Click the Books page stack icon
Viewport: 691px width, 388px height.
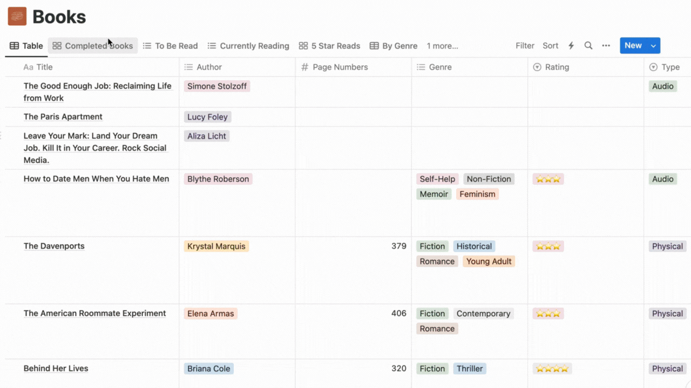click(x=17, y=17)
